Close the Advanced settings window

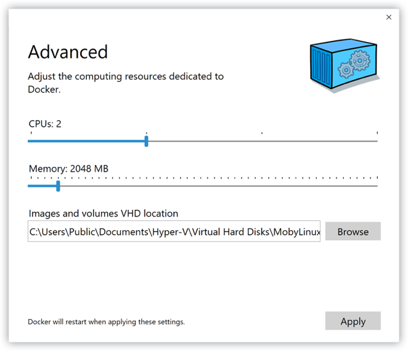389,17
